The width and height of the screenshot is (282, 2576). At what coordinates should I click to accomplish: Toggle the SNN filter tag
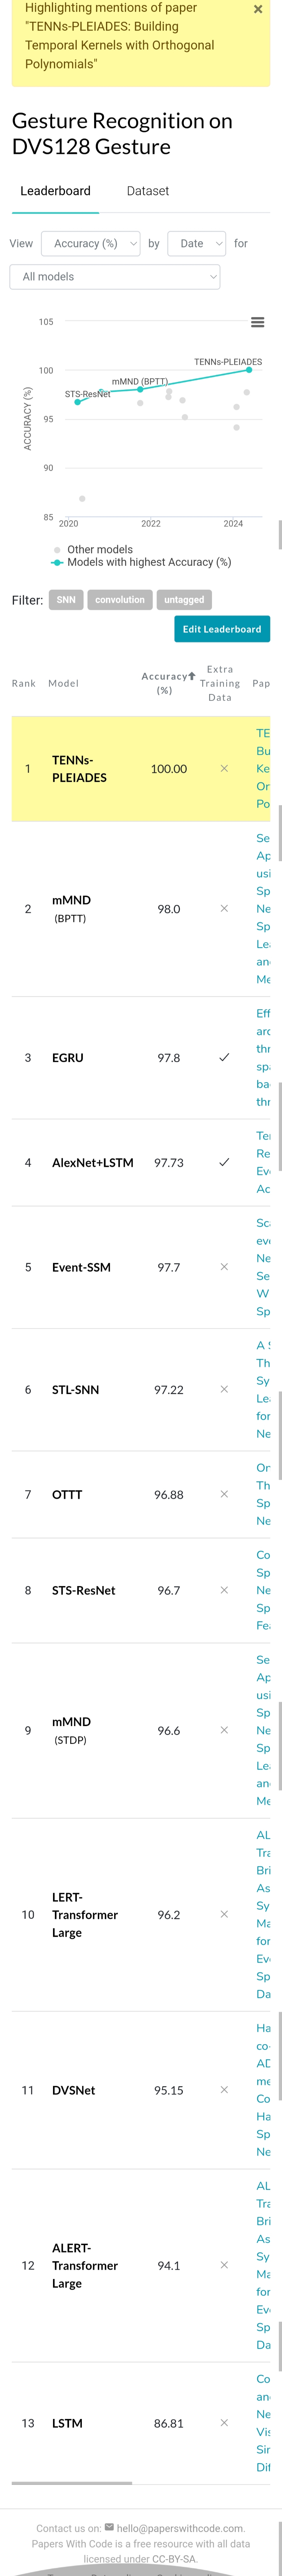[66, 600]
